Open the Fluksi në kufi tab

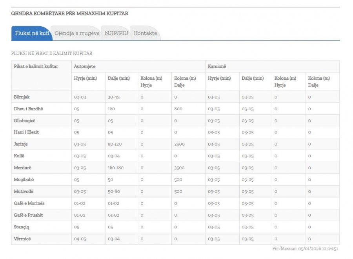tap(32, 33)
